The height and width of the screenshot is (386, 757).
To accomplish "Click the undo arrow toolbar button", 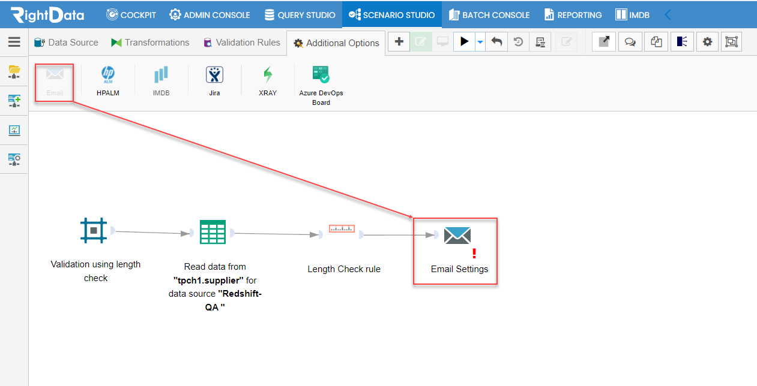I will pyautogui.click(x=496, y=42).
